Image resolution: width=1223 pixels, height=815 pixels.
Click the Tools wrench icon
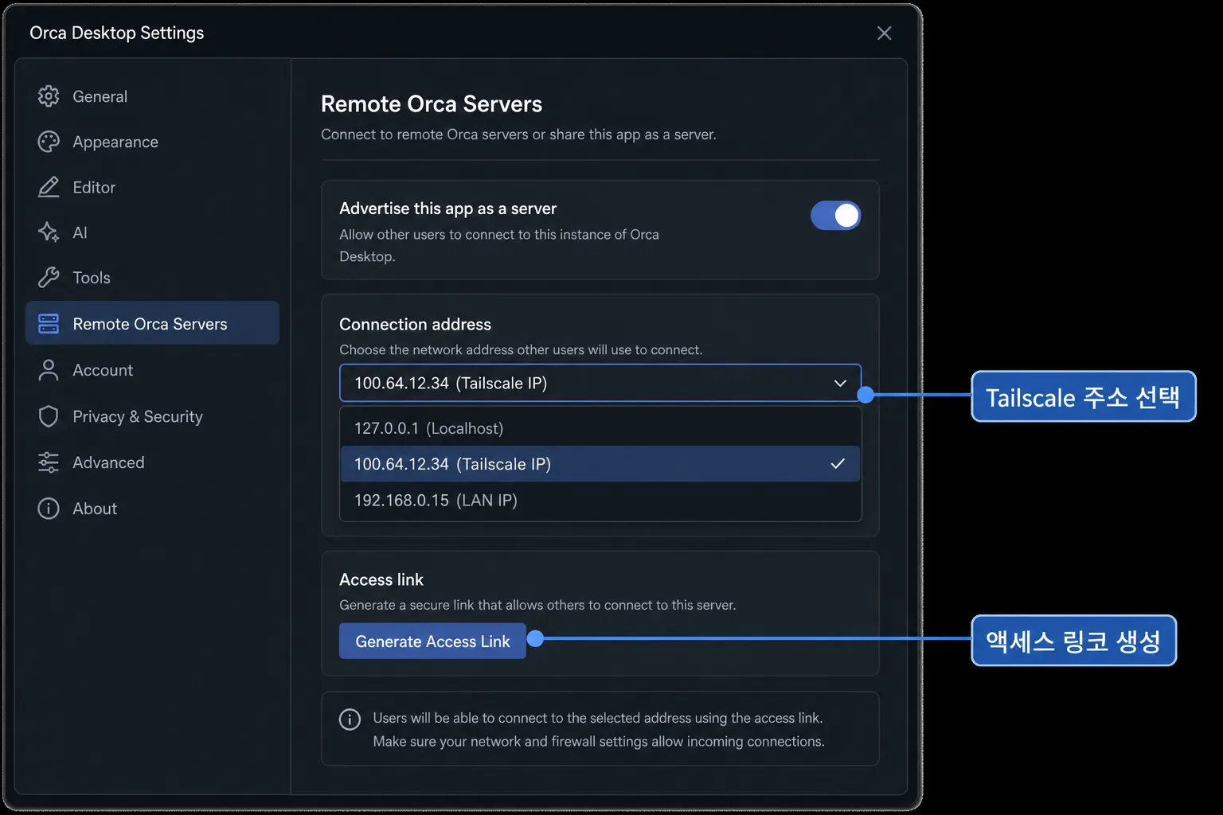click(x=49, y=278)
